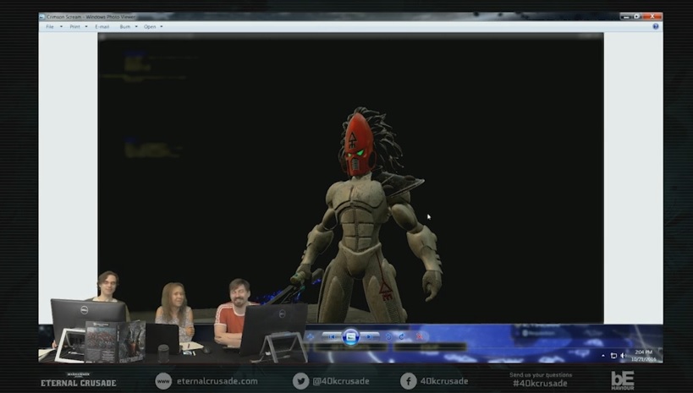Click the 40kcrusade Facebook name
This screenshot has width=693, height=393.
point(444,381)
